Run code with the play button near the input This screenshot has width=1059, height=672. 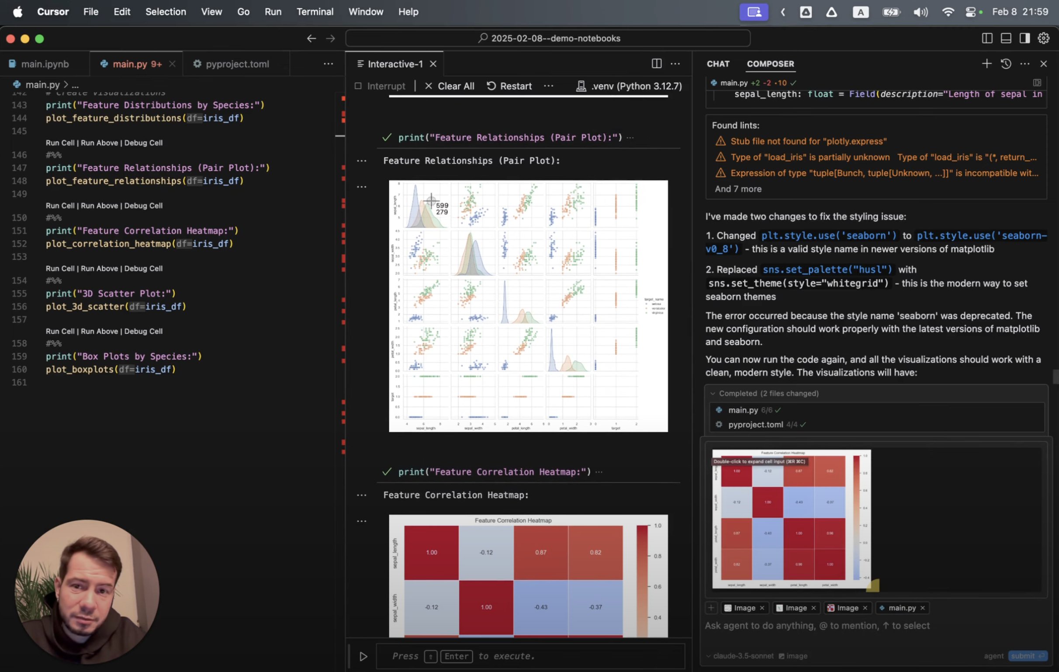(363, 656)
